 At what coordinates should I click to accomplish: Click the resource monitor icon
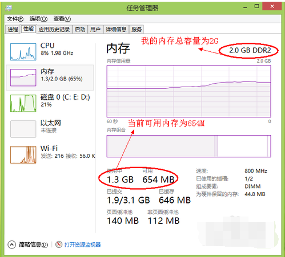[x=59, y=244]
